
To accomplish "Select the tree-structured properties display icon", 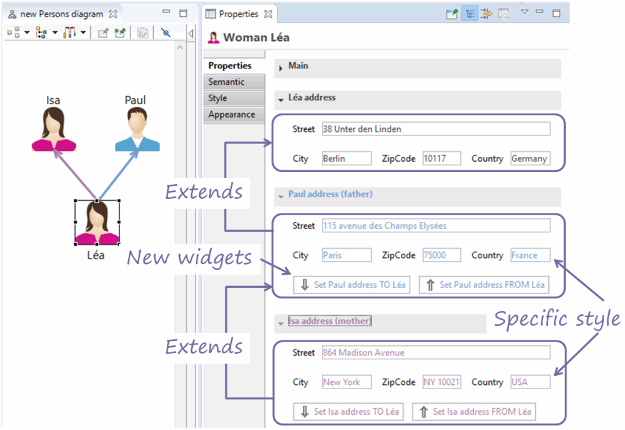I will (x=470, y=13).
